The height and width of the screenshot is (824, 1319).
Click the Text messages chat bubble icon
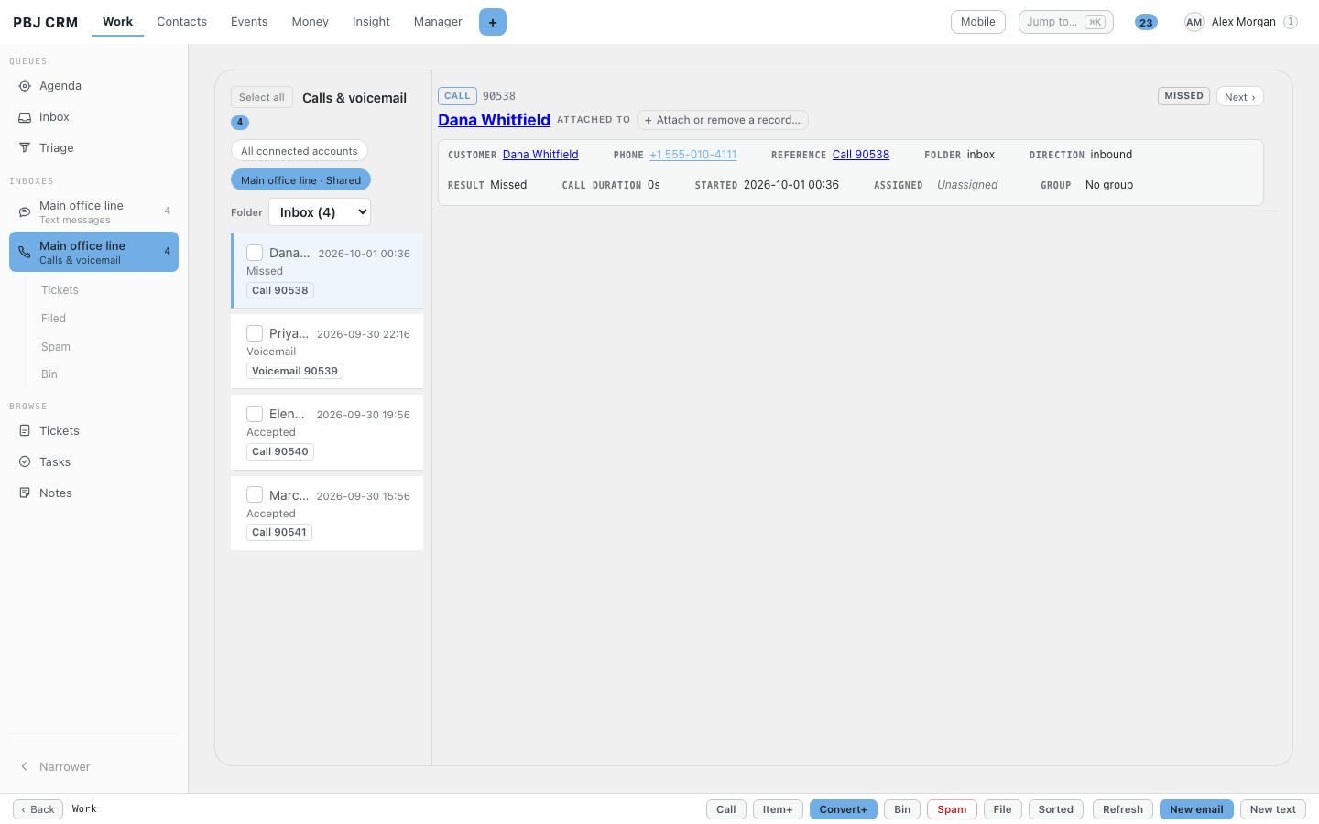tap(25, 212)
